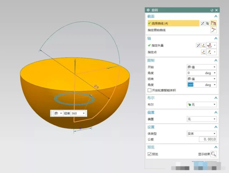Click the curve rule icon in 截面 row
Image resolution: width=229 pixels, height=173 pixels.
click(208, 23)
